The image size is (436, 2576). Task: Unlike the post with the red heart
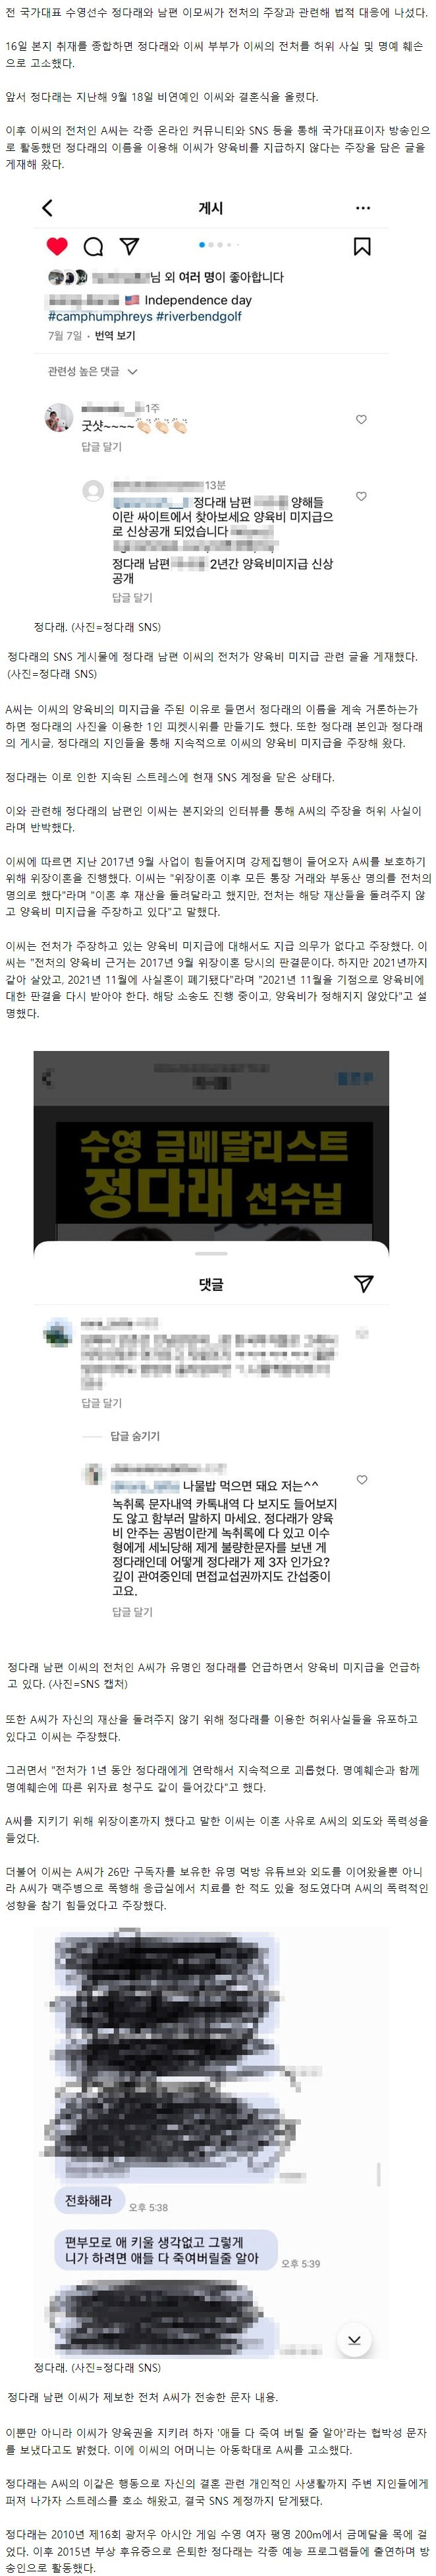click(57, 246)
